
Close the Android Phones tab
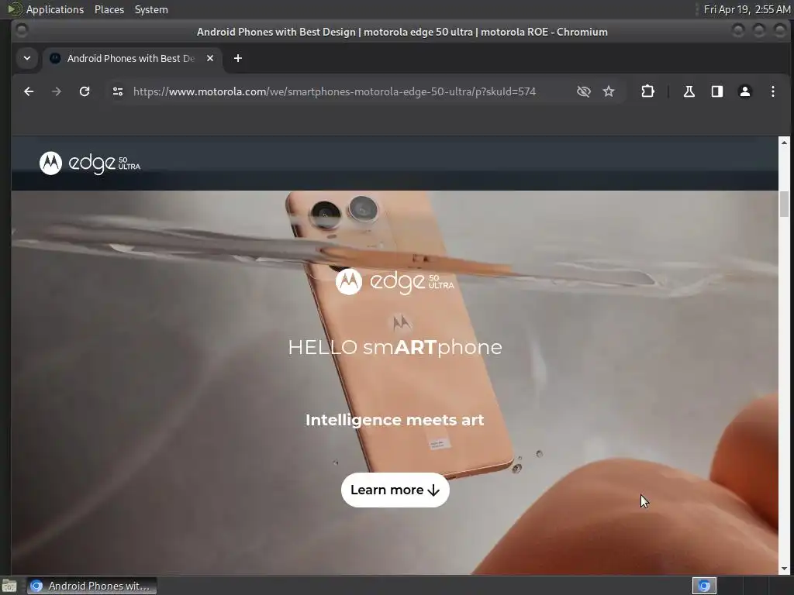click(210, 58)
